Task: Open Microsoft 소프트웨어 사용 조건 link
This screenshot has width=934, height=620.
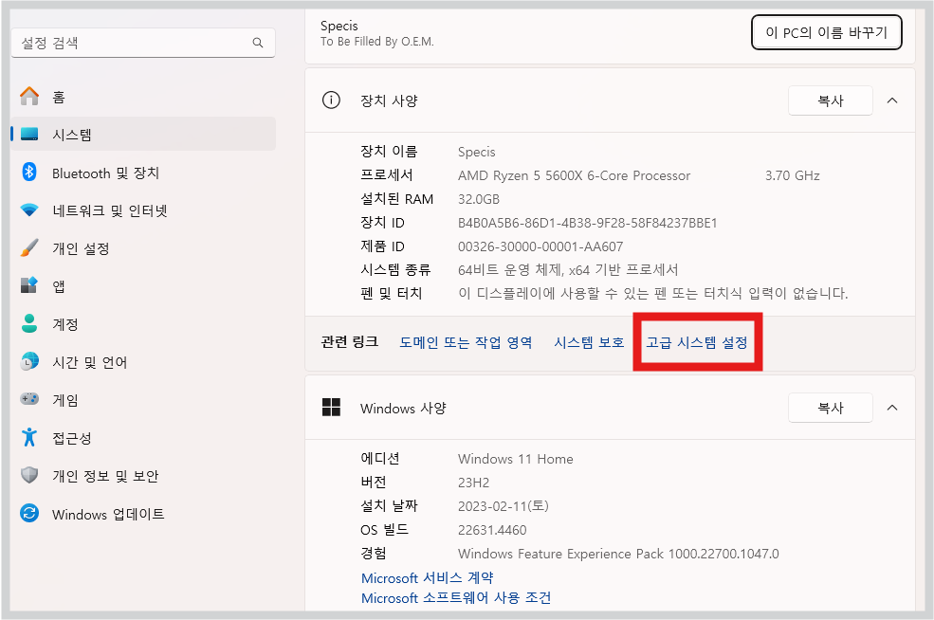Action: click(456, 597)
